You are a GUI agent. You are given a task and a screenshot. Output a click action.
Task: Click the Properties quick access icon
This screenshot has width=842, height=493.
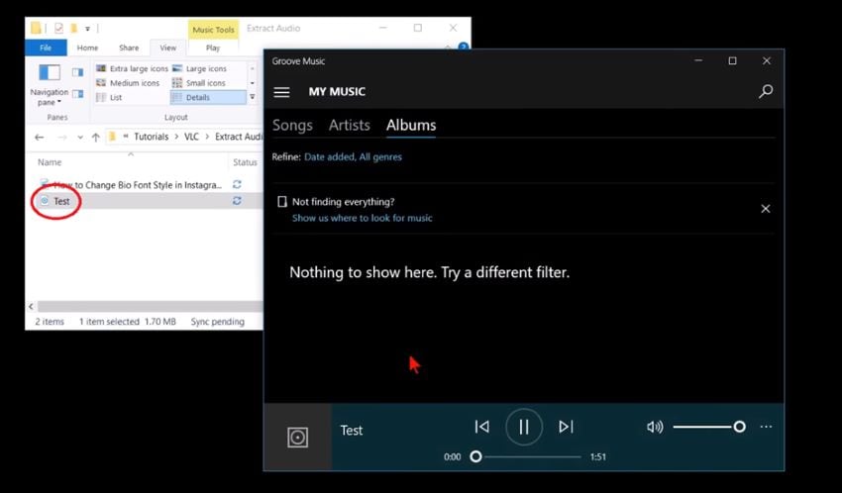pyautogui.click(x=58, y=29)
